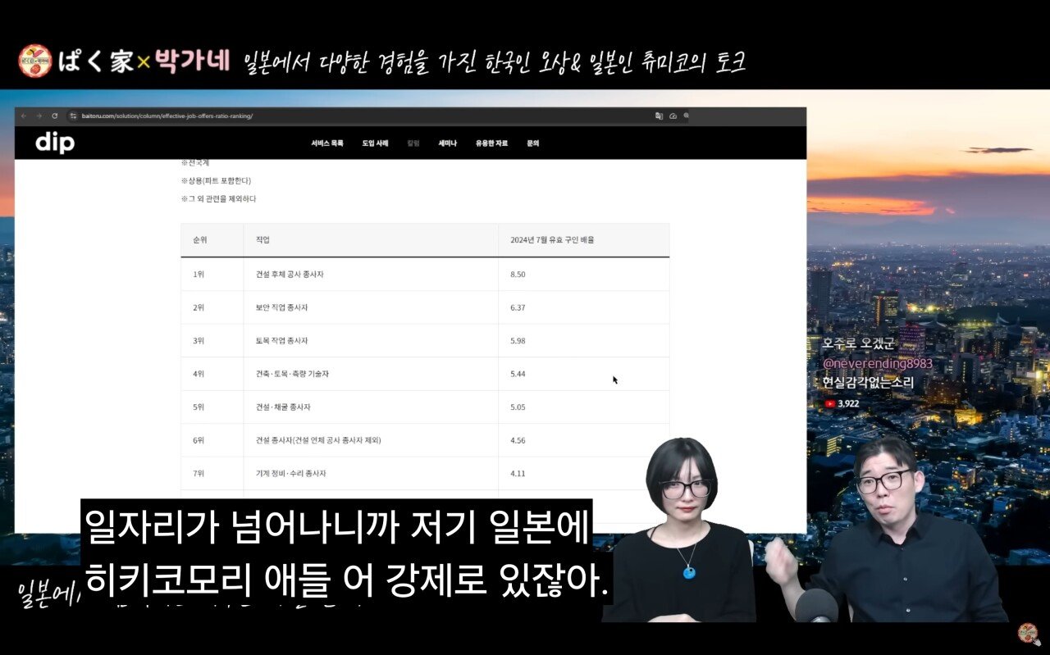Click the browser back arrow
Viewport: 1050px width, 655px height.
(x=24, y=116)
